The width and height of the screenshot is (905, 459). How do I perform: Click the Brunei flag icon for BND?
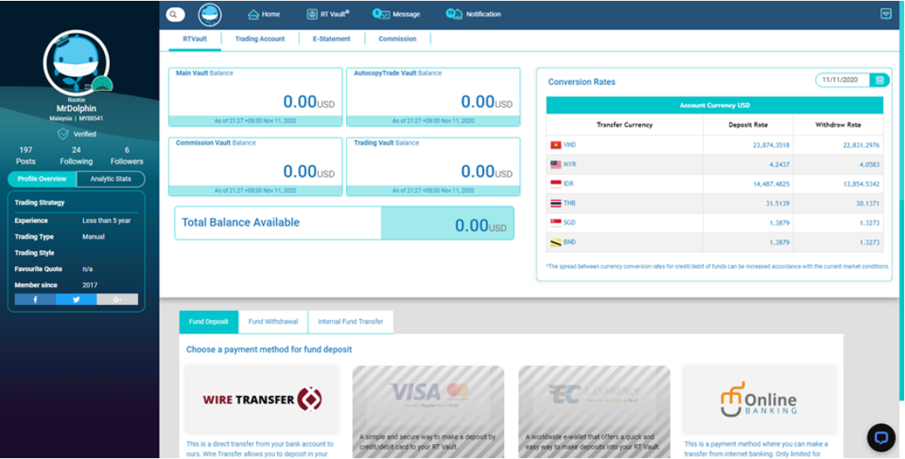point(556,242)
